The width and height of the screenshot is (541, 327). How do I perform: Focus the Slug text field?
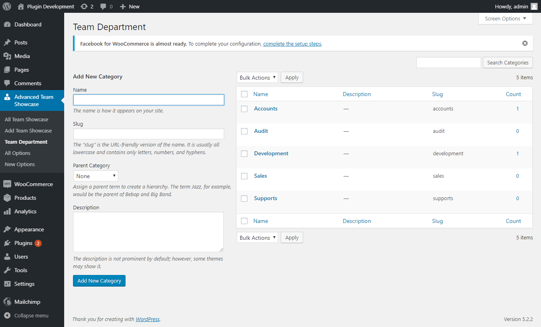(148, 134)
